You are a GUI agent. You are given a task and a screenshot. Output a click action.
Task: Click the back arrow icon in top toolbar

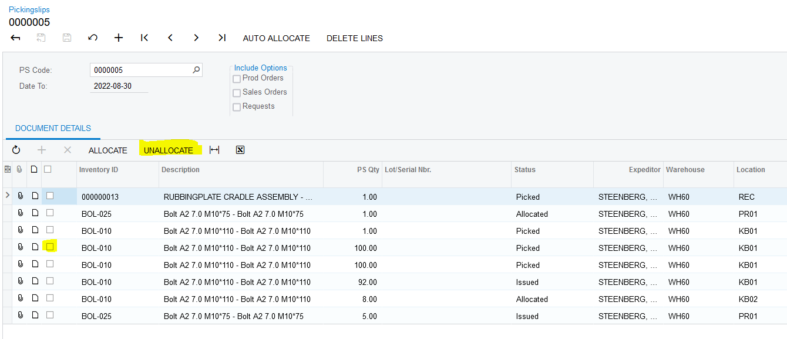pos(16,38)
